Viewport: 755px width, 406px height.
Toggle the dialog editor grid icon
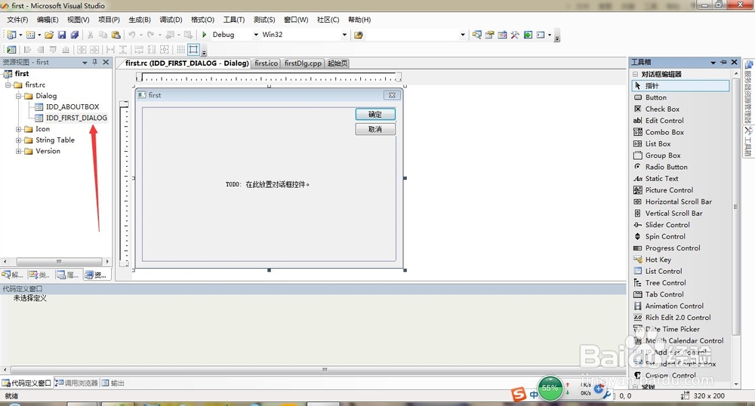[180, 50]
